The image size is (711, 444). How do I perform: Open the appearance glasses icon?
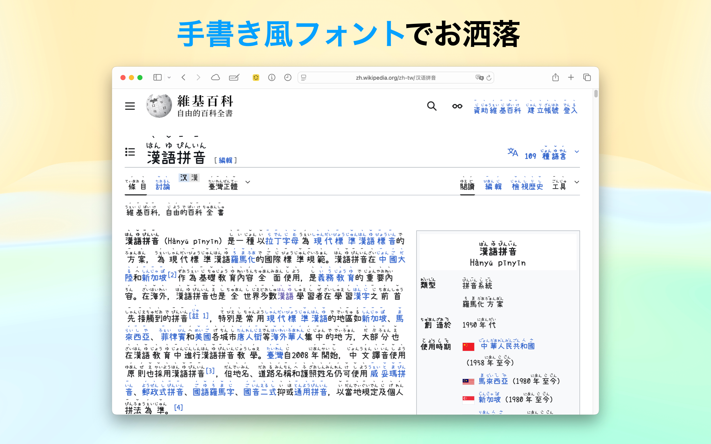(x=457, y=106)
